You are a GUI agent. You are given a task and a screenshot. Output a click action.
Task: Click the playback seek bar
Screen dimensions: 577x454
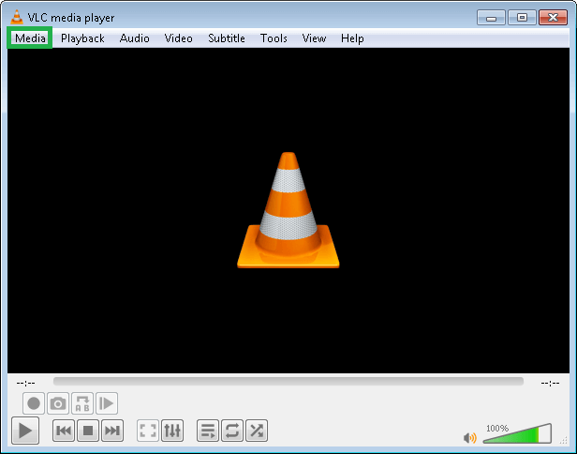(x=288, y=381)
